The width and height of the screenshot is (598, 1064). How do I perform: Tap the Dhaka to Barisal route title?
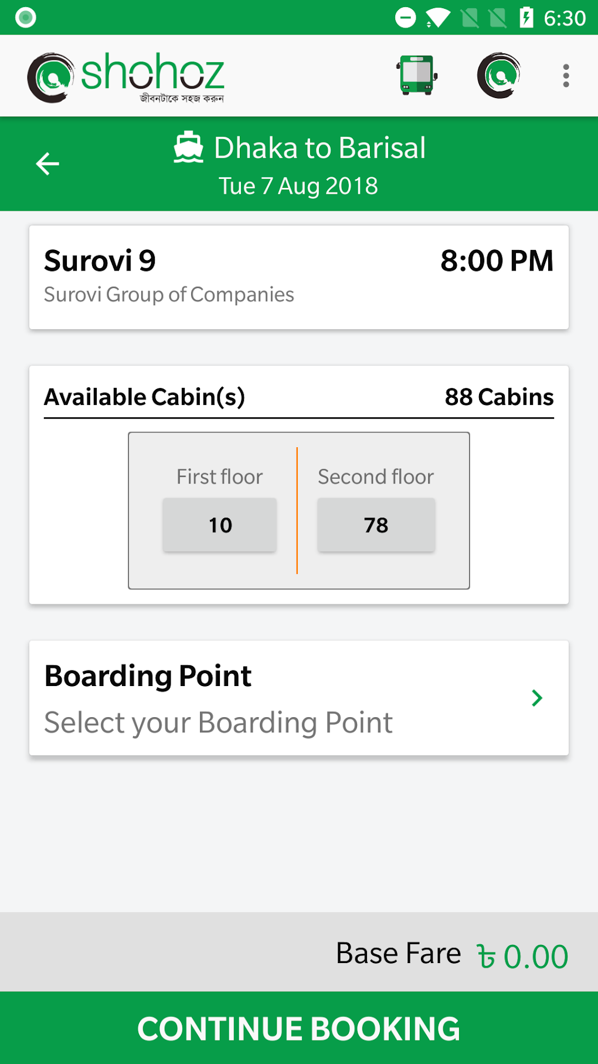(x=320, y=148)
